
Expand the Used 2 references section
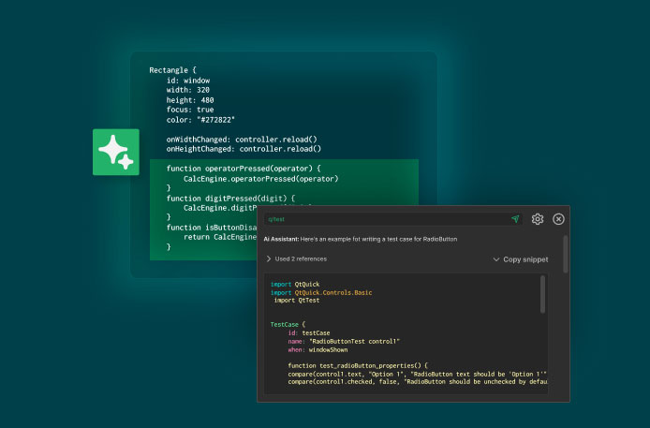[296, 259]
